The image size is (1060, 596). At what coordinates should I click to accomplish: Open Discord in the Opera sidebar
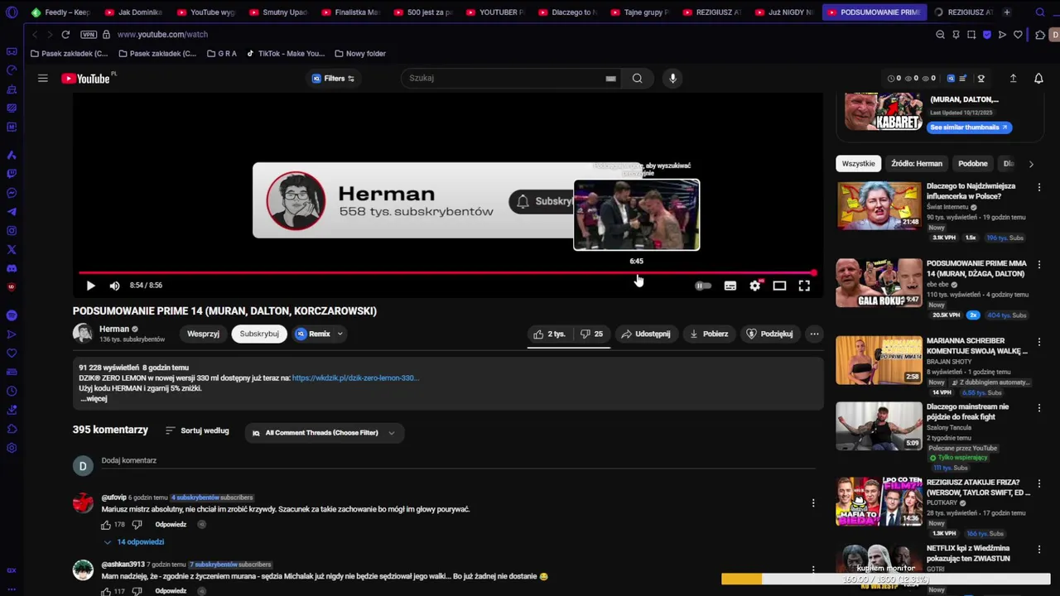point(12,268)
